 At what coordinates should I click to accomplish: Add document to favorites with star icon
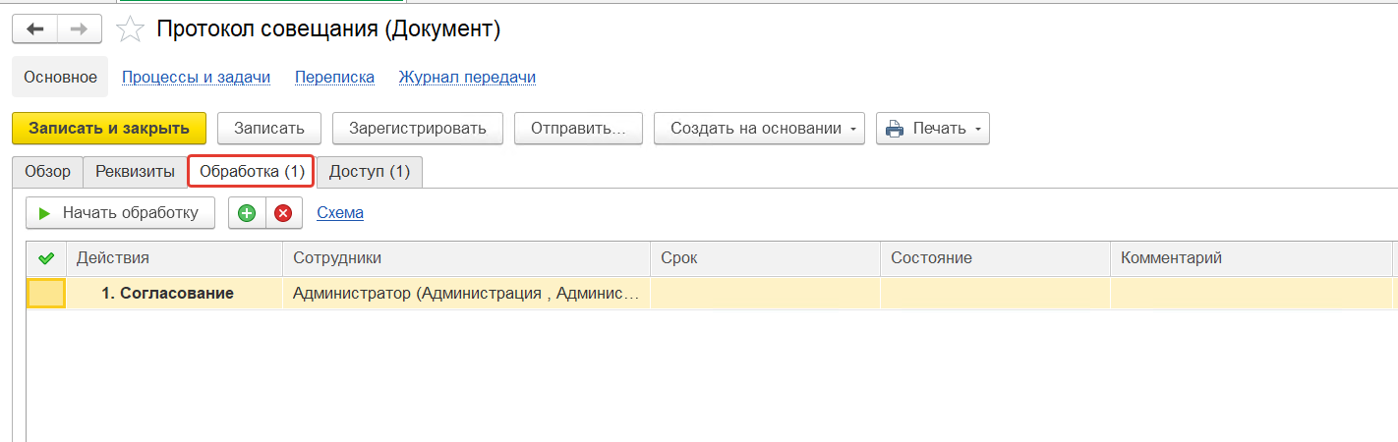point(130,30)
